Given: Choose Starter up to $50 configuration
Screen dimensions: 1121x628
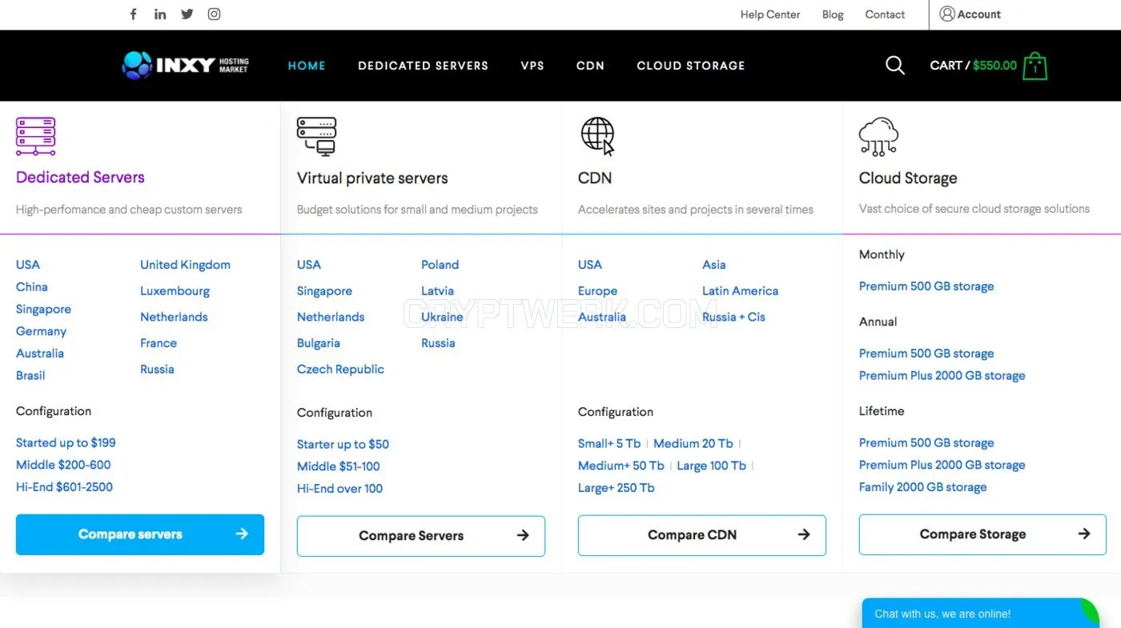Looking at the screenshot, I should click(343, 444).
